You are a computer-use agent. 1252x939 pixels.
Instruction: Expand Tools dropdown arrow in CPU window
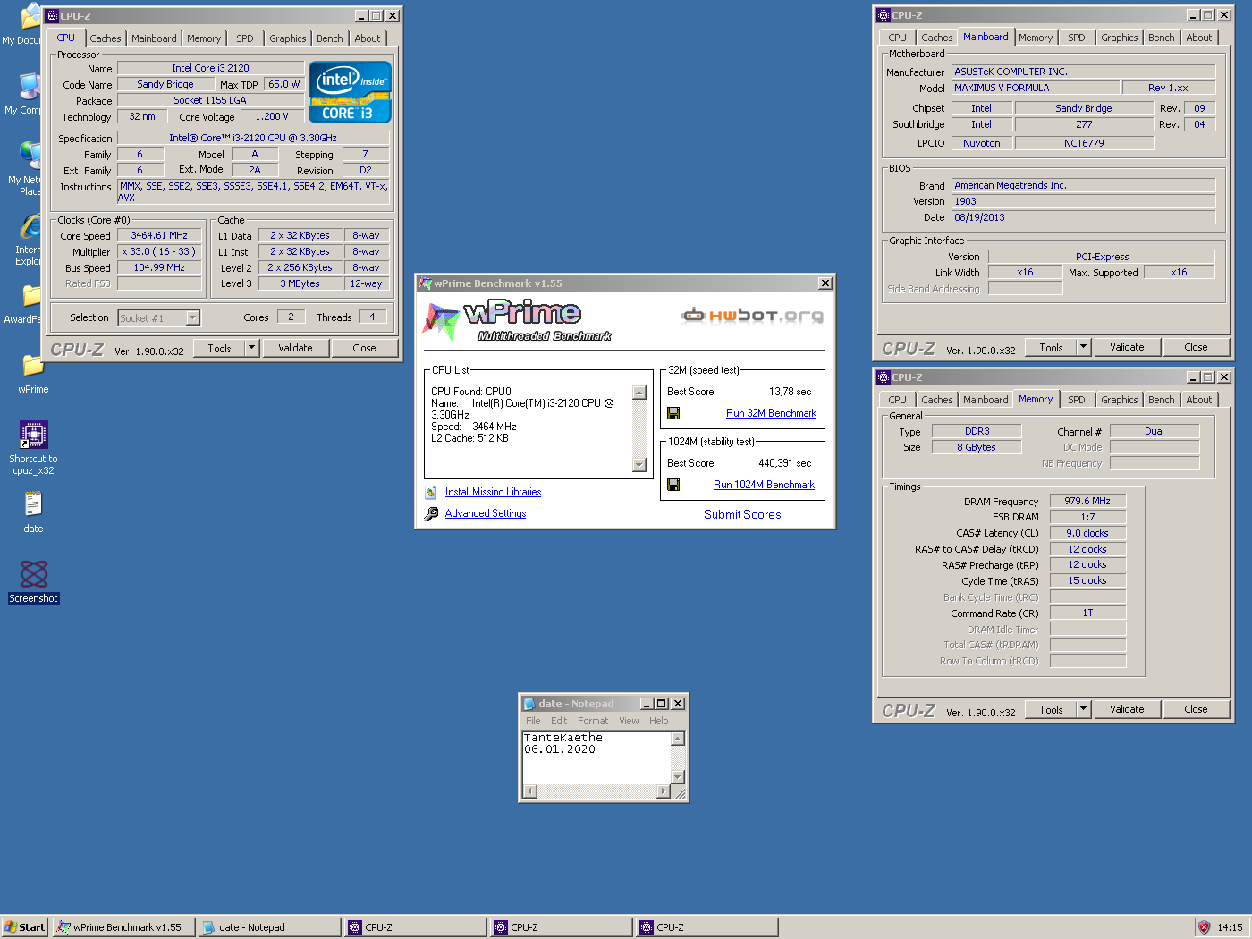coord(251,348)
